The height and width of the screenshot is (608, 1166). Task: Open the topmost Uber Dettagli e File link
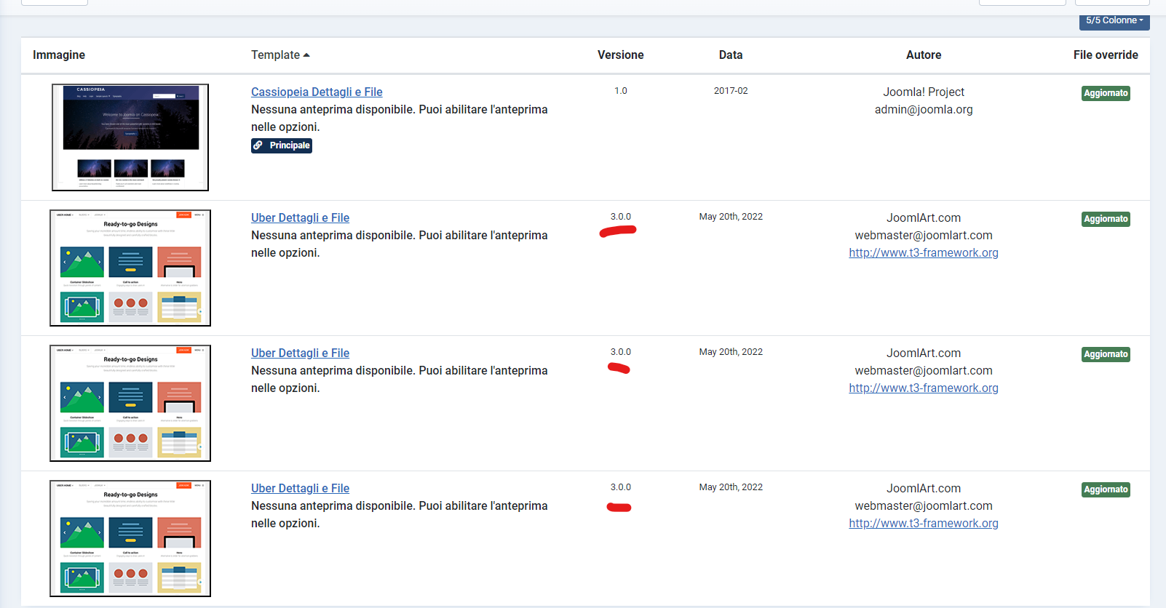coord(300,217)
